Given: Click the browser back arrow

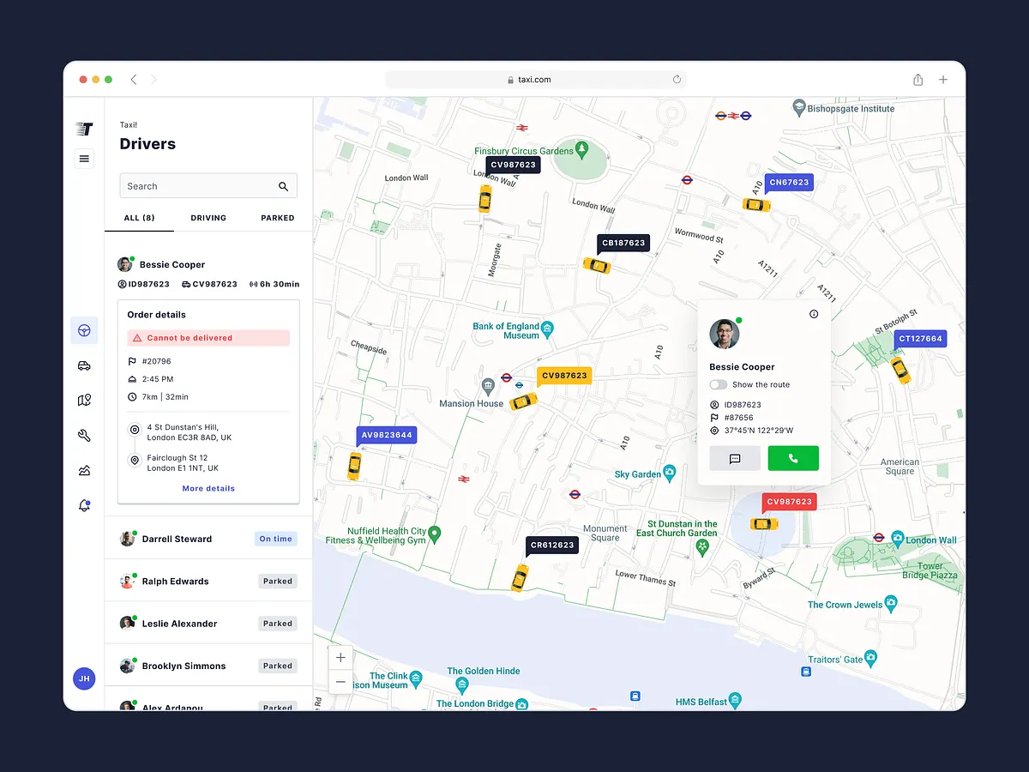Looking at the screenshot, I should pos(134,79).
